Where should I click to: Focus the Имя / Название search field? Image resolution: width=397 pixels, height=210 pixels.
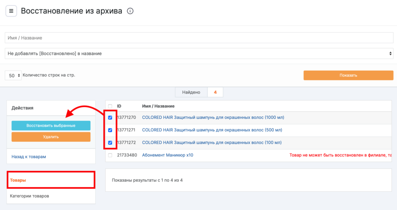(199, 38)
